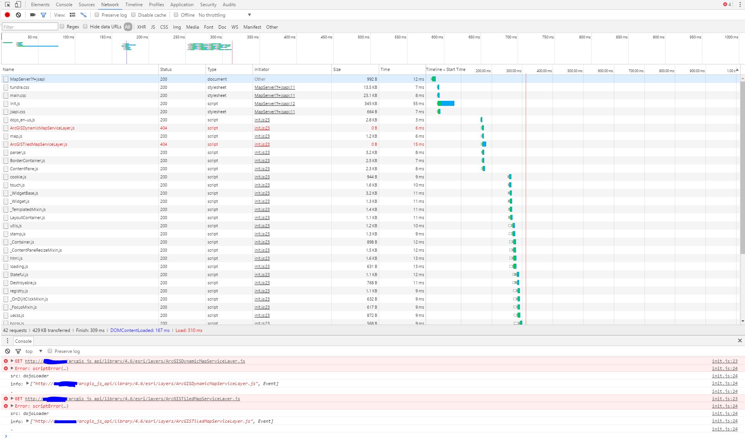Click the file icon of init.js row
Image resolution: width=745 pixels, height=439 pixels.
6,104
